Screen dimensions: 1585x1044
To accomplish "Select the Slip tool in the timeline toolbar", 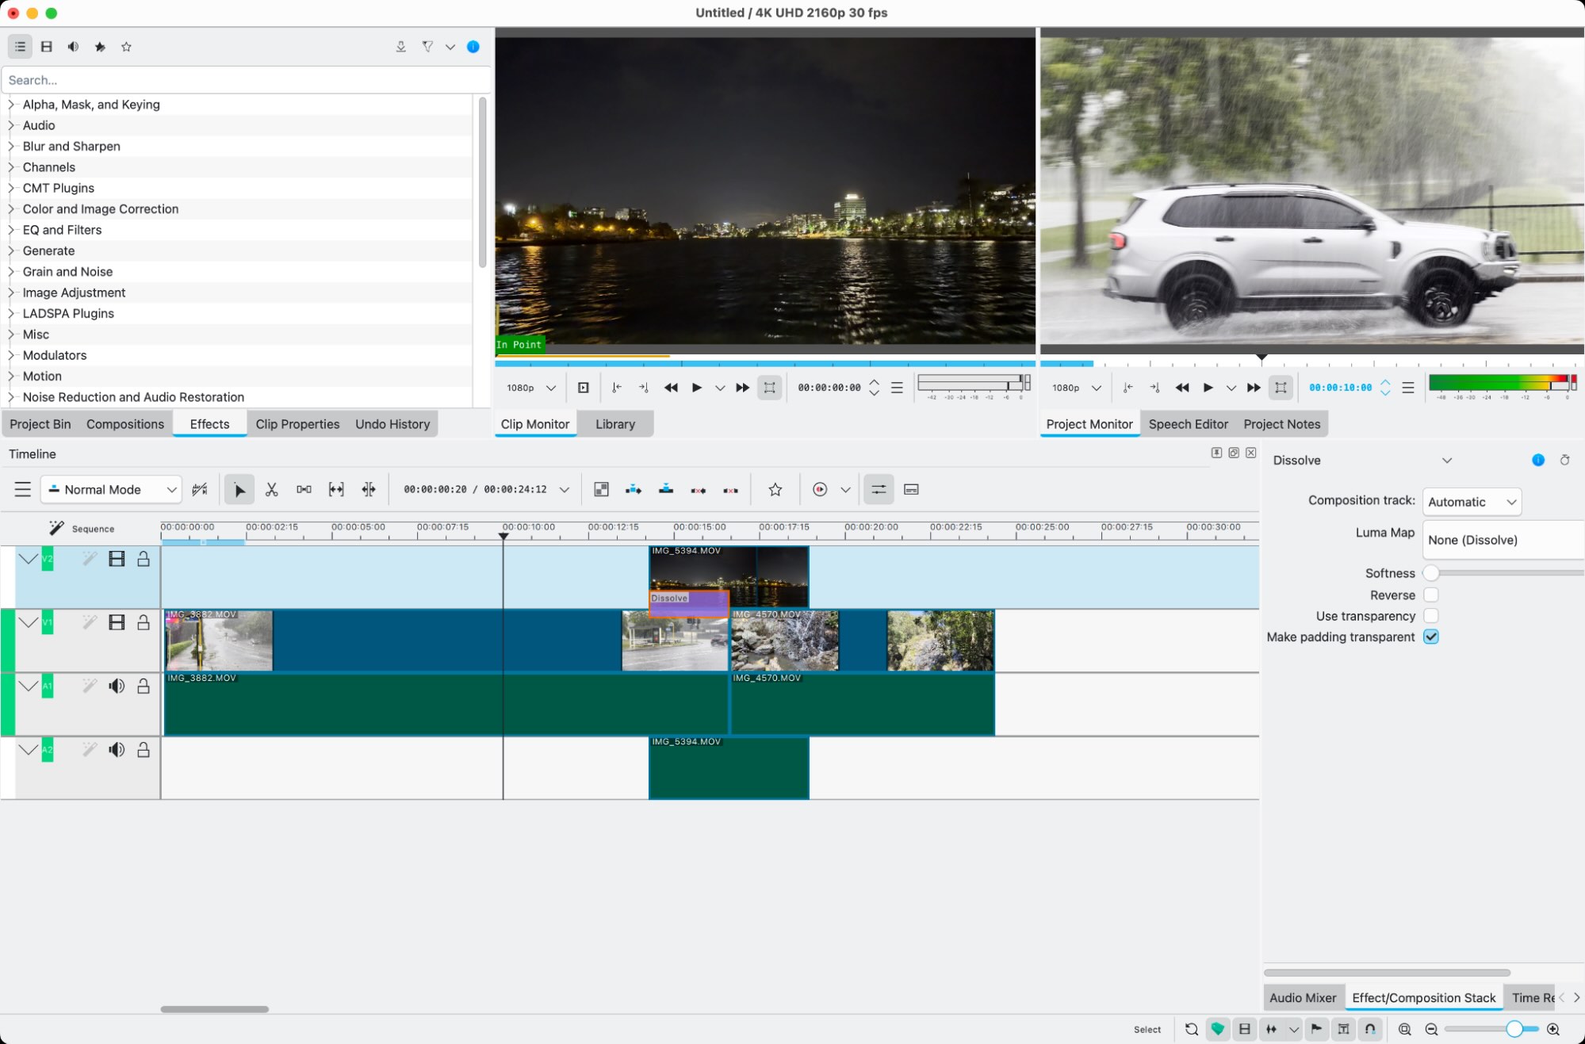I will (336, 490).
